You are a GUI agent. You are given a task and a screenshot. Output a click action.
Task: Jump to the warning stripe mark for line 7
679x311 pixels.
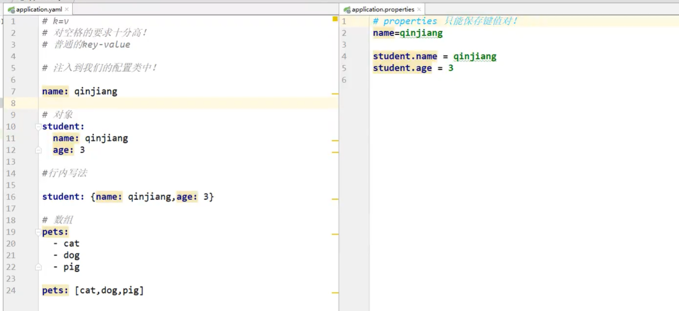[x=335, y=94]
